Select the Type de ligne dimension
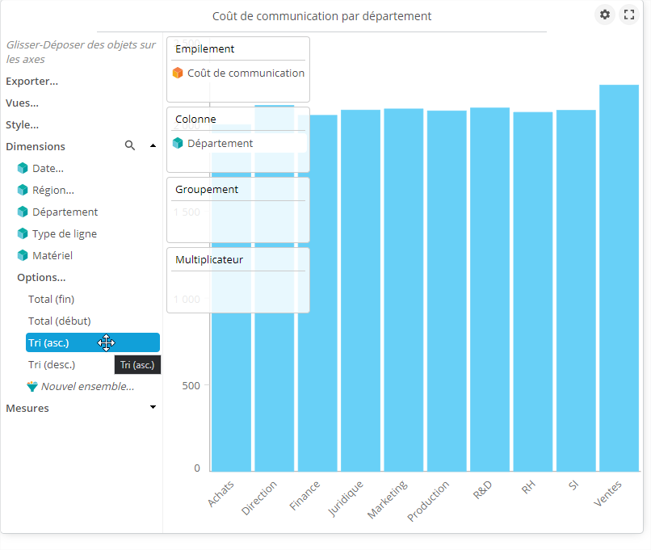The width and height of the screenshot is (651, 550). click(x=64, y=233)
